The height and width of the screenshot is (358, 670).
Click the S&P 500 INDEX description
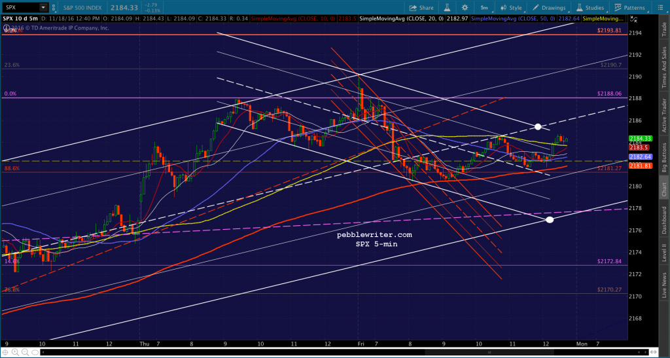83,8
